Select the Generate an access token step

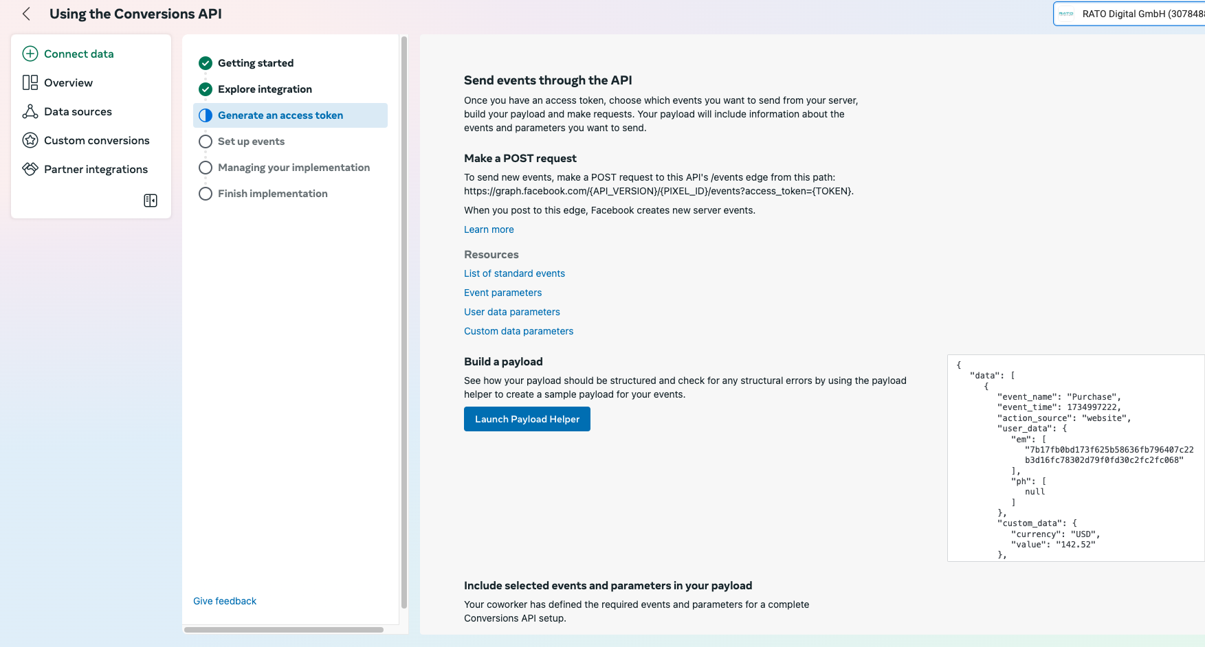tap(280, 115)
